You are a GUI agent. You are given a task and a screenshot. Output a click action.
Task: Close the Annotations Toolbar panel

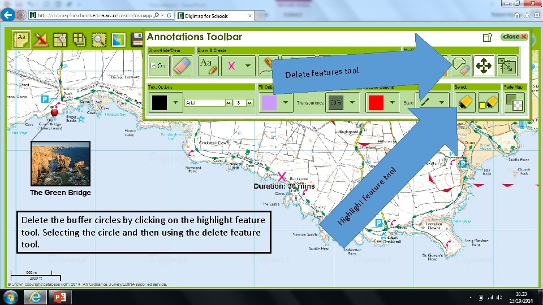515,36
